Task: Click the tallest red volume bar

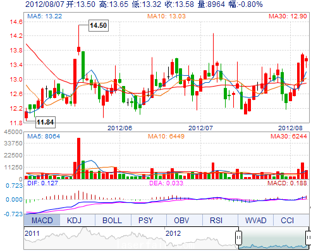Action: 78,159
